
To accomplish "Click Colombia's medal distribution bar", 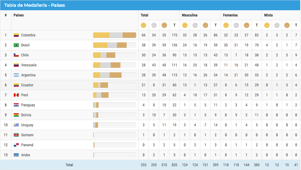I will pos(114,35).
